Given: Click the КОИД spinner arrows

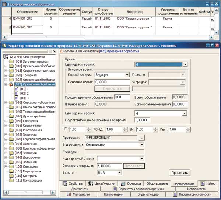Looking at the screenshot, I should pyautogui.click(x=125, y=129).
